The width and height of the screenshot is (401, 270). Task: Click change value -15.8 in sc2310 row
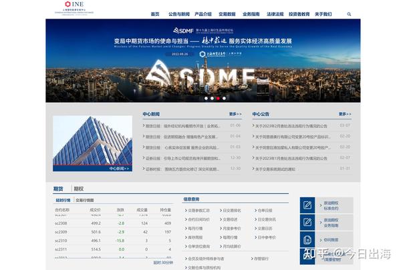[x=120, y=241]
